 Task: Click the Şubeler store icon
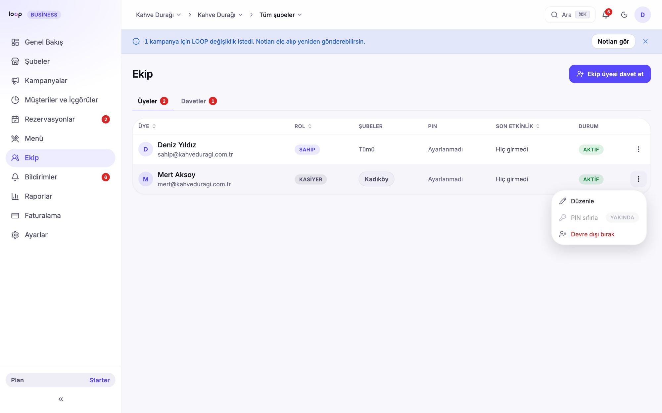(15, 61)
